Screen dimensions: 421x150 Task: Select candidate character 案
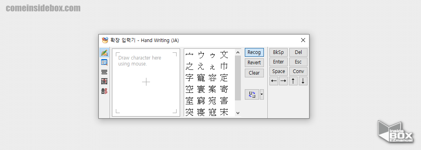pos(212,89)
